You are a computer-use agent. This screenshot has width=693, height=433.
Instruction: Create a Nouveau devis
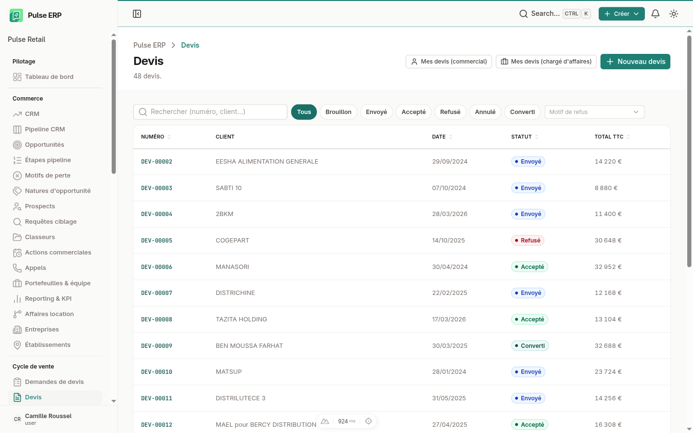coord(635,62)
